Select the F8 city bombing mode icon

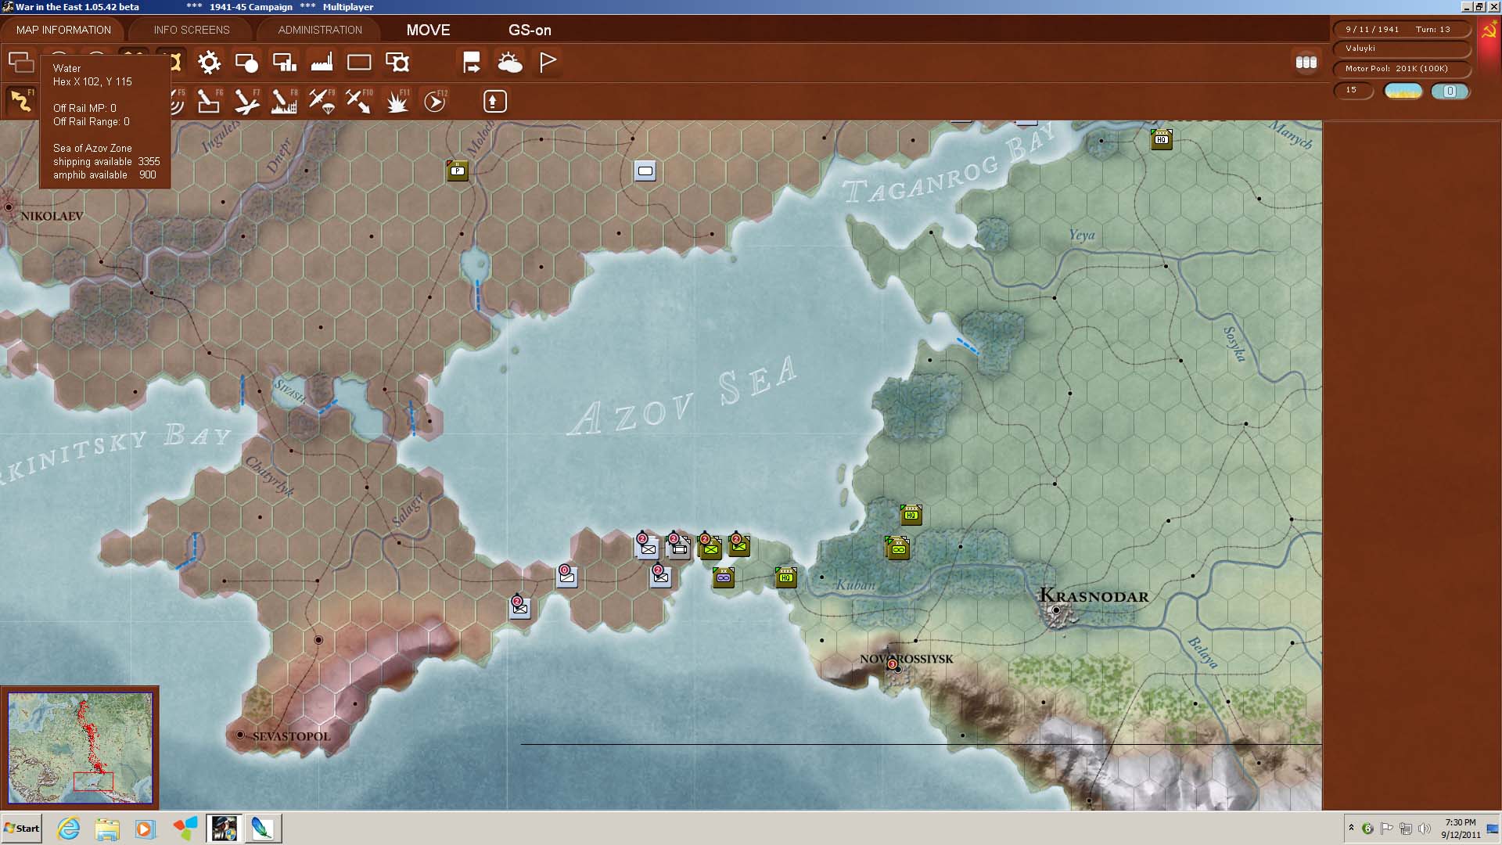[284, 102]
